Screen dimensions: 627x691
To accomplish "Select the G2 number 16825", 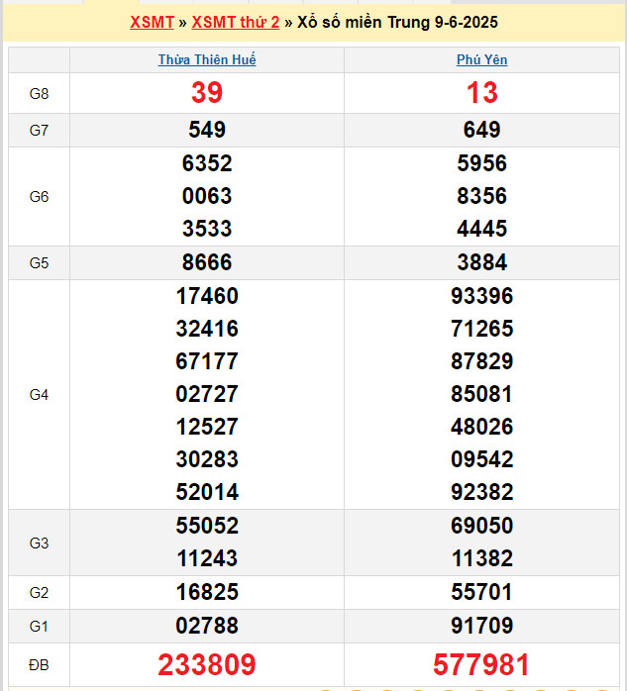I will point(207,592).
